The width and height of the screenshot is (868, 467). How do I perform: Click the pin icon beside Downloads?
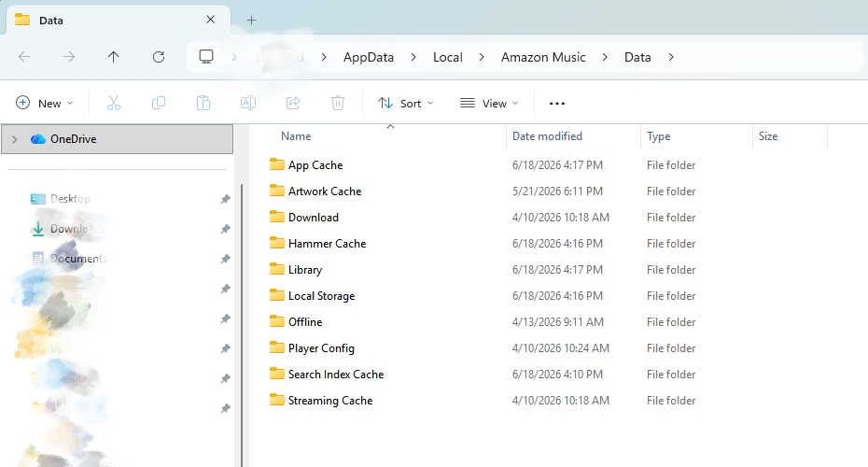pyautogui.click(x=225, y=229)
